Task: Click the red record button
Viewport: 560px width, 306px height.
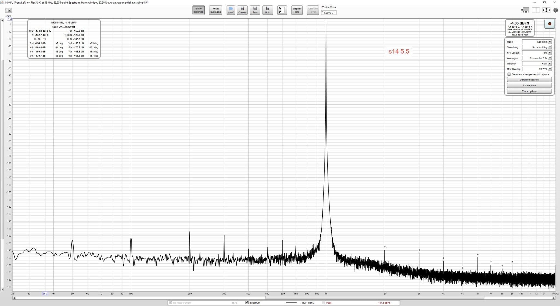Action: tap(549, 24)
